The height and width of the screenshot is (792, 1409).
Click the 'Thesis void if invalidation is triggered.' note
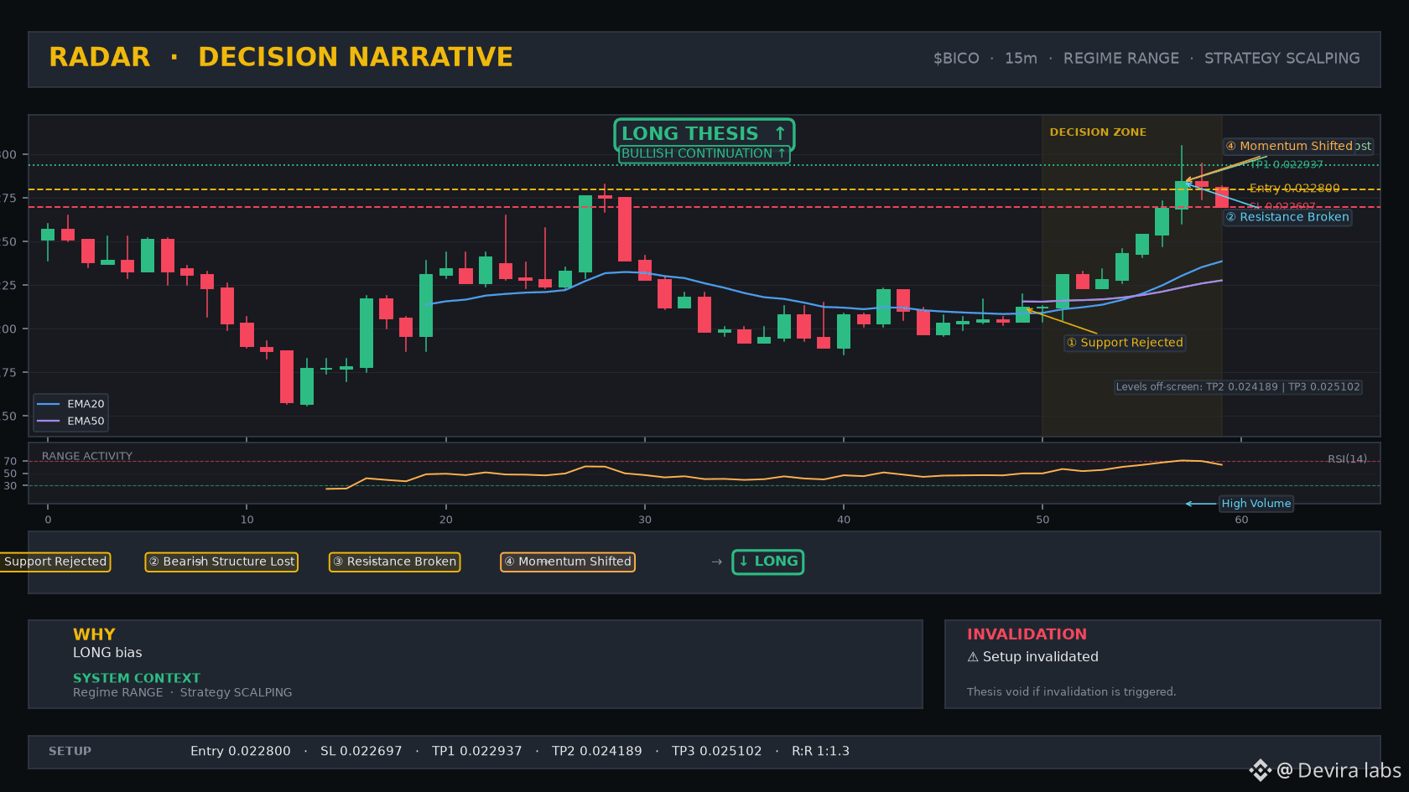(x=1071, y=691)
